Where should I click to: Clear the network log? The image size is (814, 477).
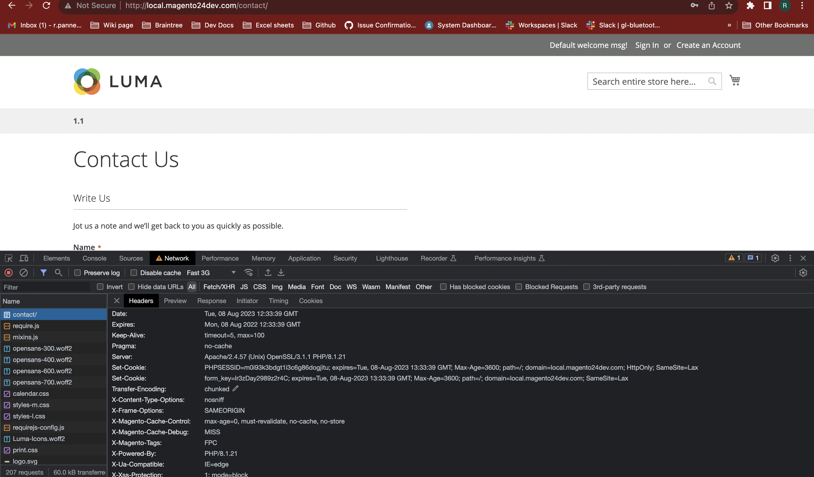(23, 273)
